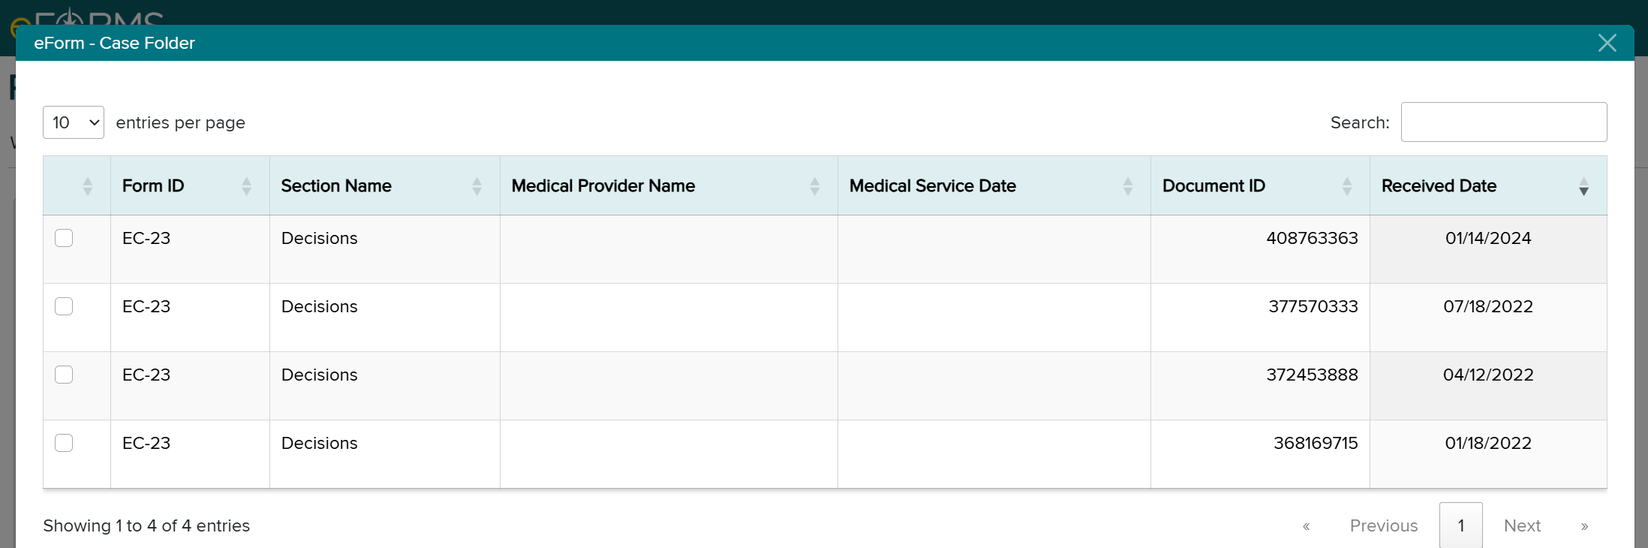This screenshot has width=1648, height=548.
Task: Click the checkbox column sort arrows
Action: (x=88, y=186)
